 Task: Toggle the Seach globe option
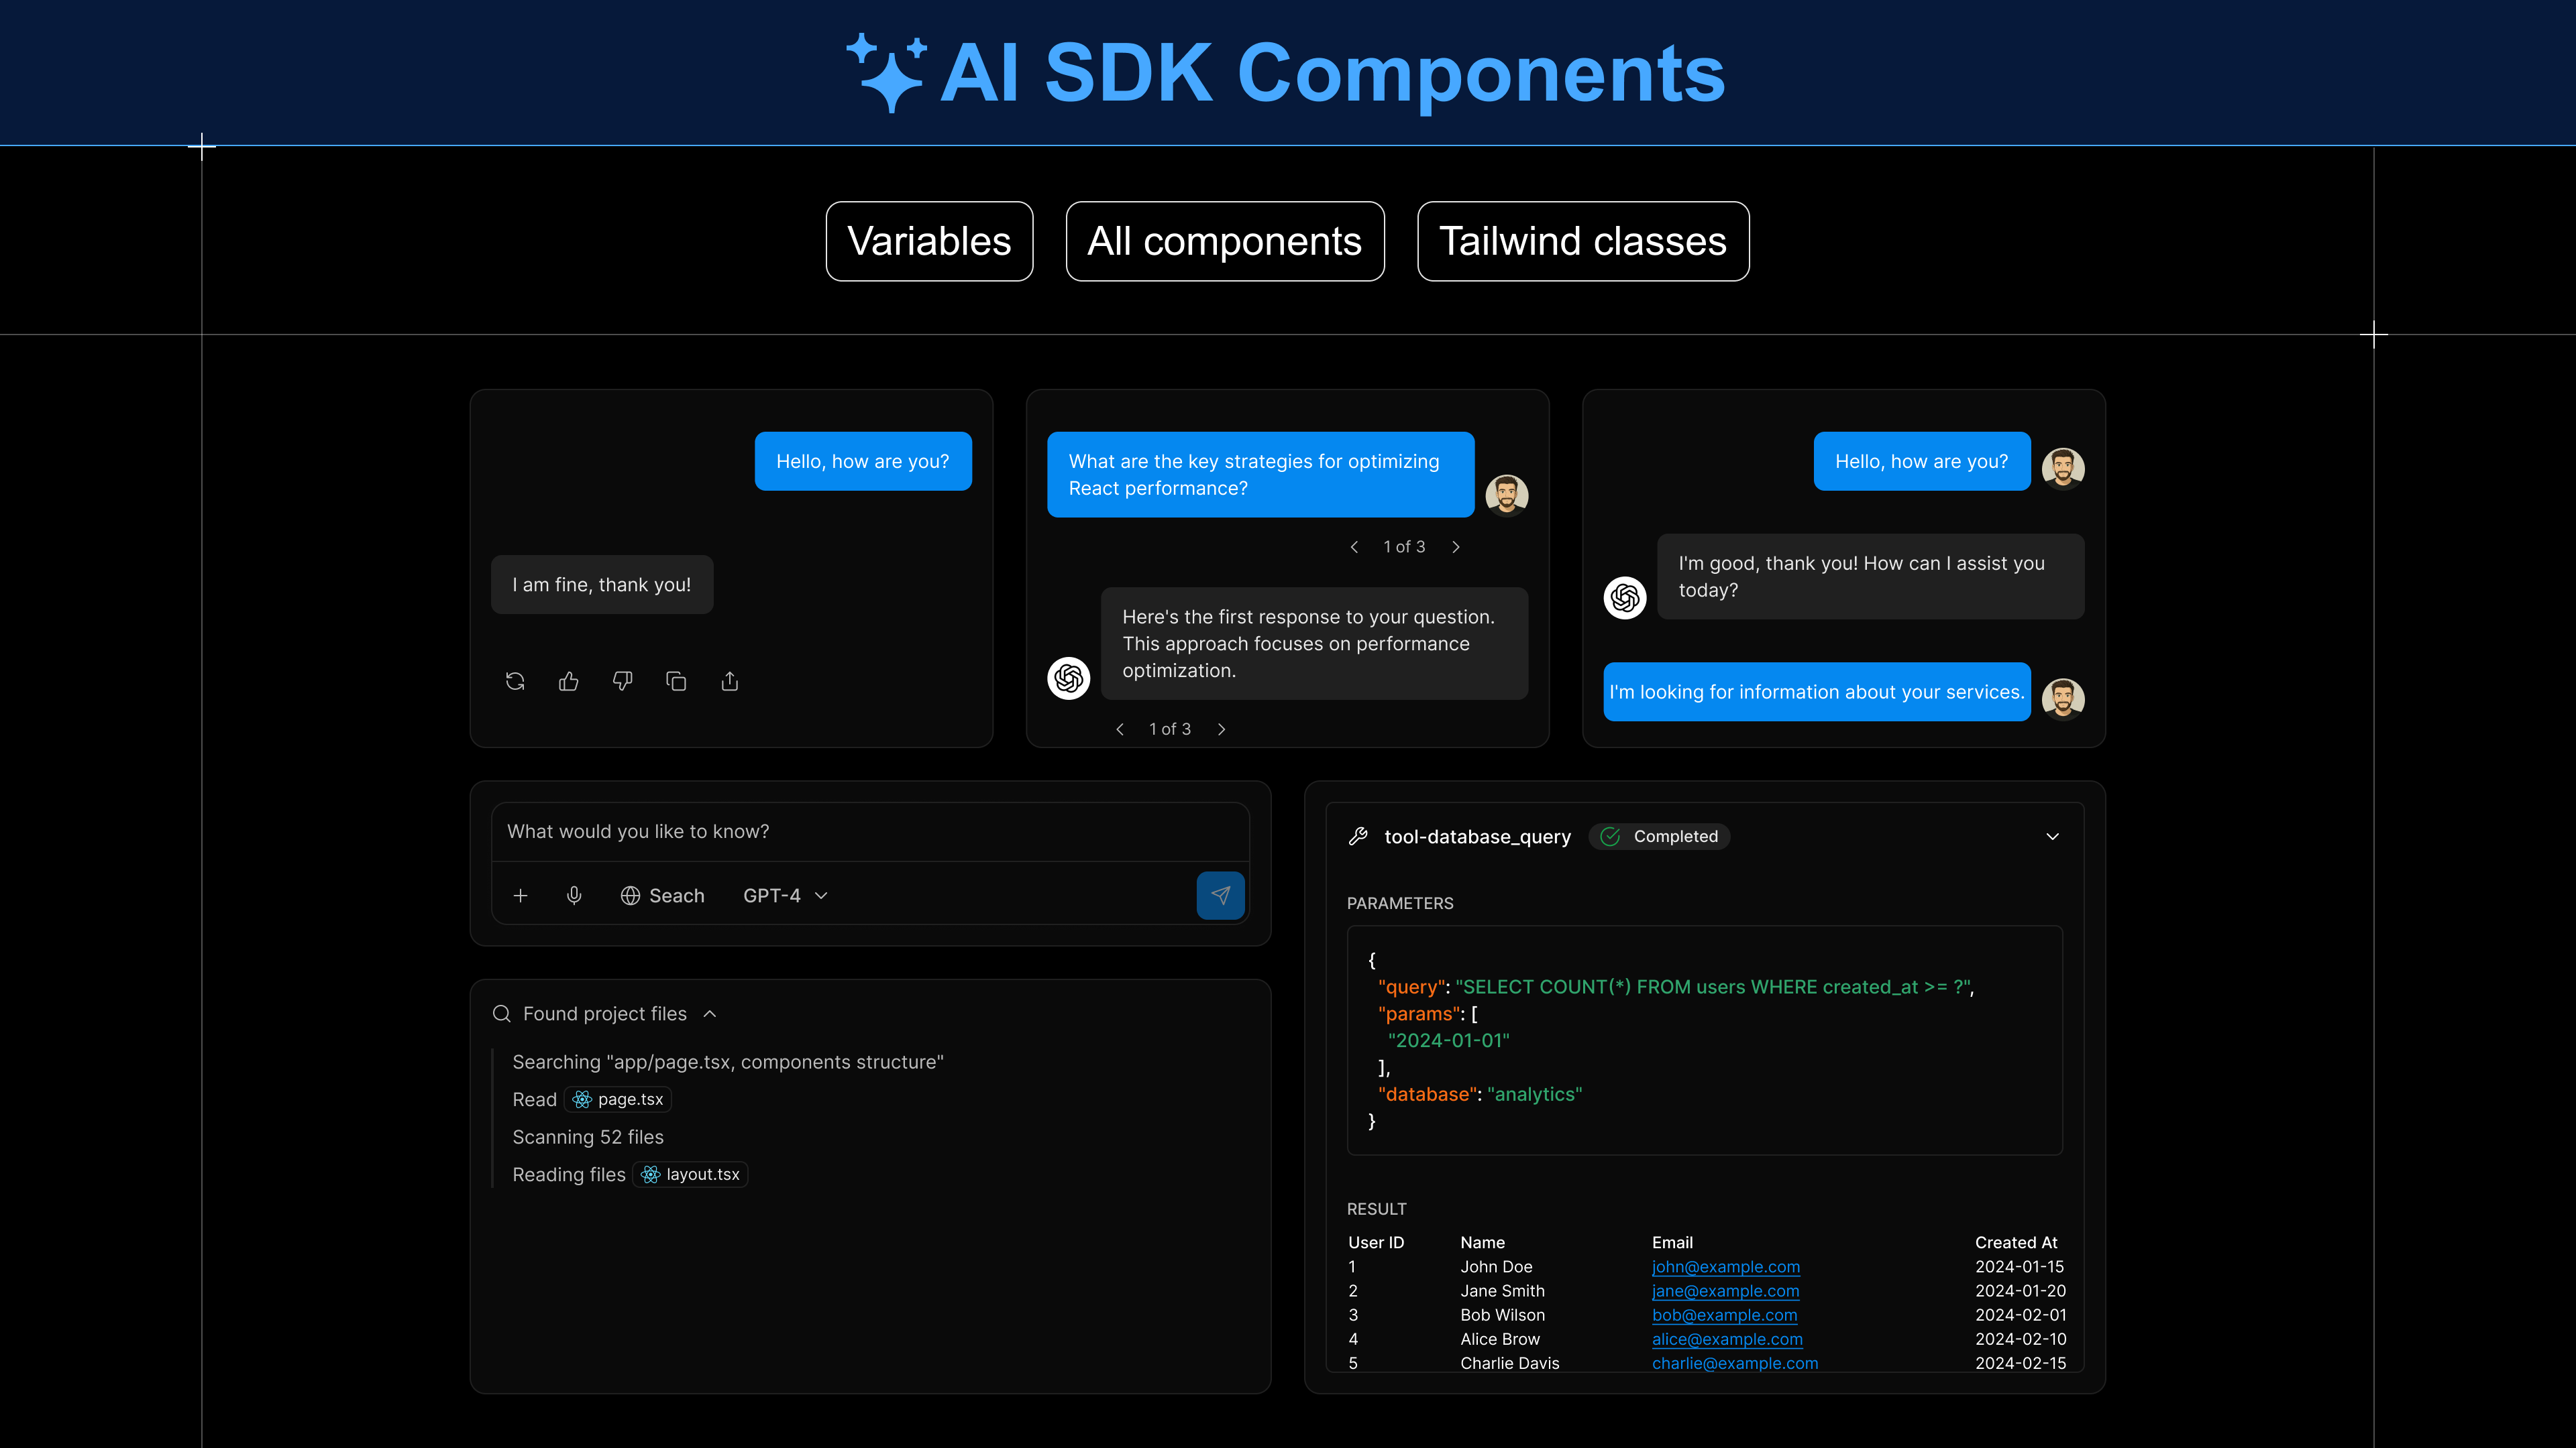[x=662, y=896]
